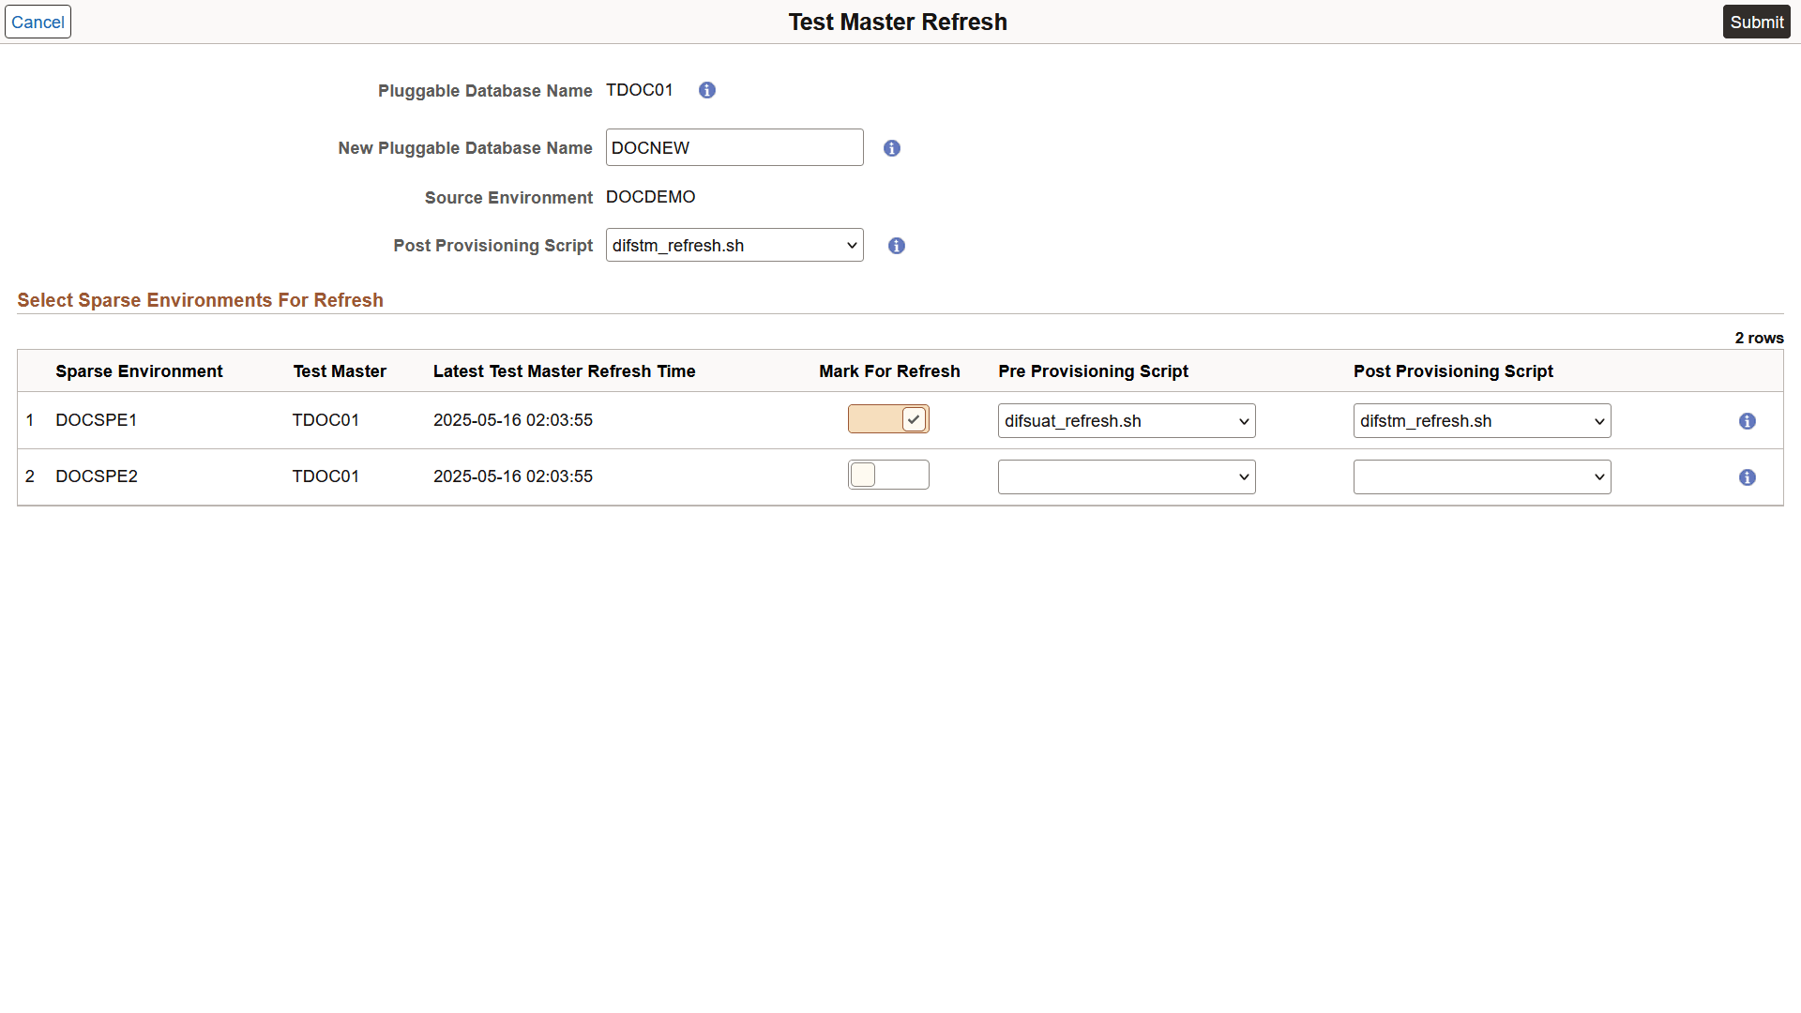
Task: Disable Mark For Refresh for DOCSPE1
Action: pos(887,419)
